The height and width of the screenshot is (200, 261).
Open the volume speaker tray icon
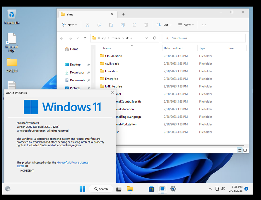[x=223, y=189]
